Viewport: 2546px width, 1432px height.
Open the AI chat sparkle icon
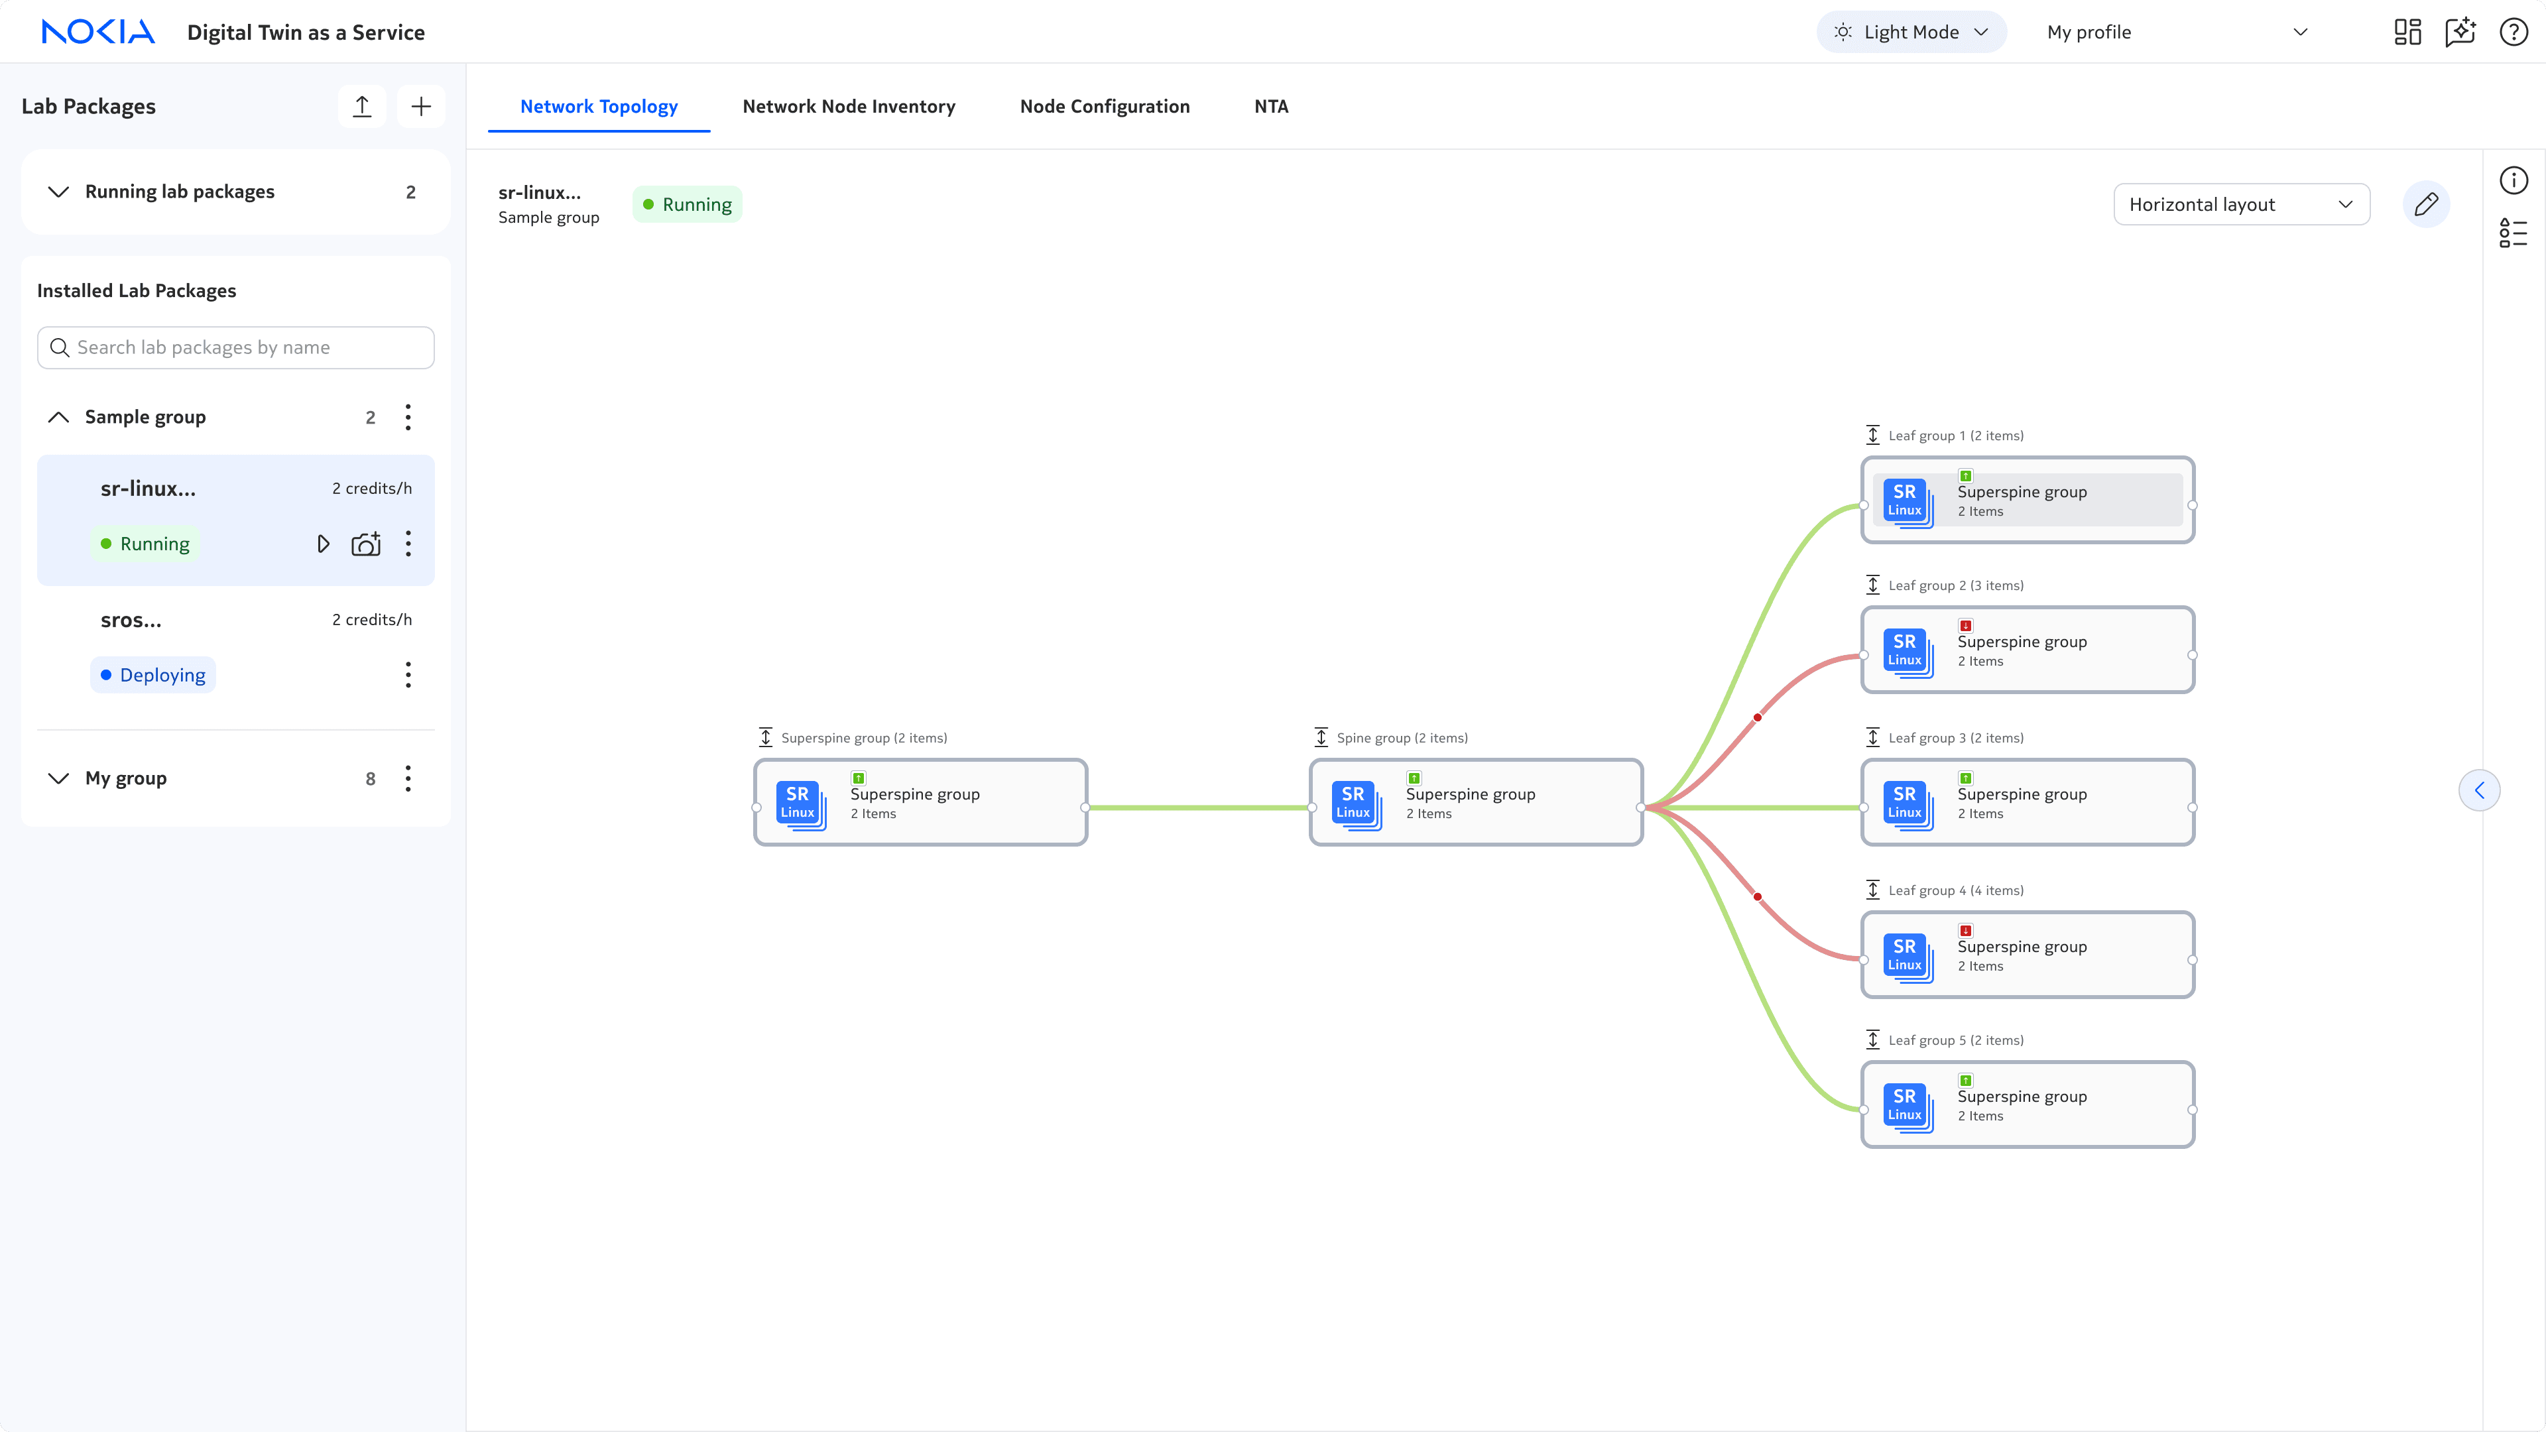(x=2460, y=32)
